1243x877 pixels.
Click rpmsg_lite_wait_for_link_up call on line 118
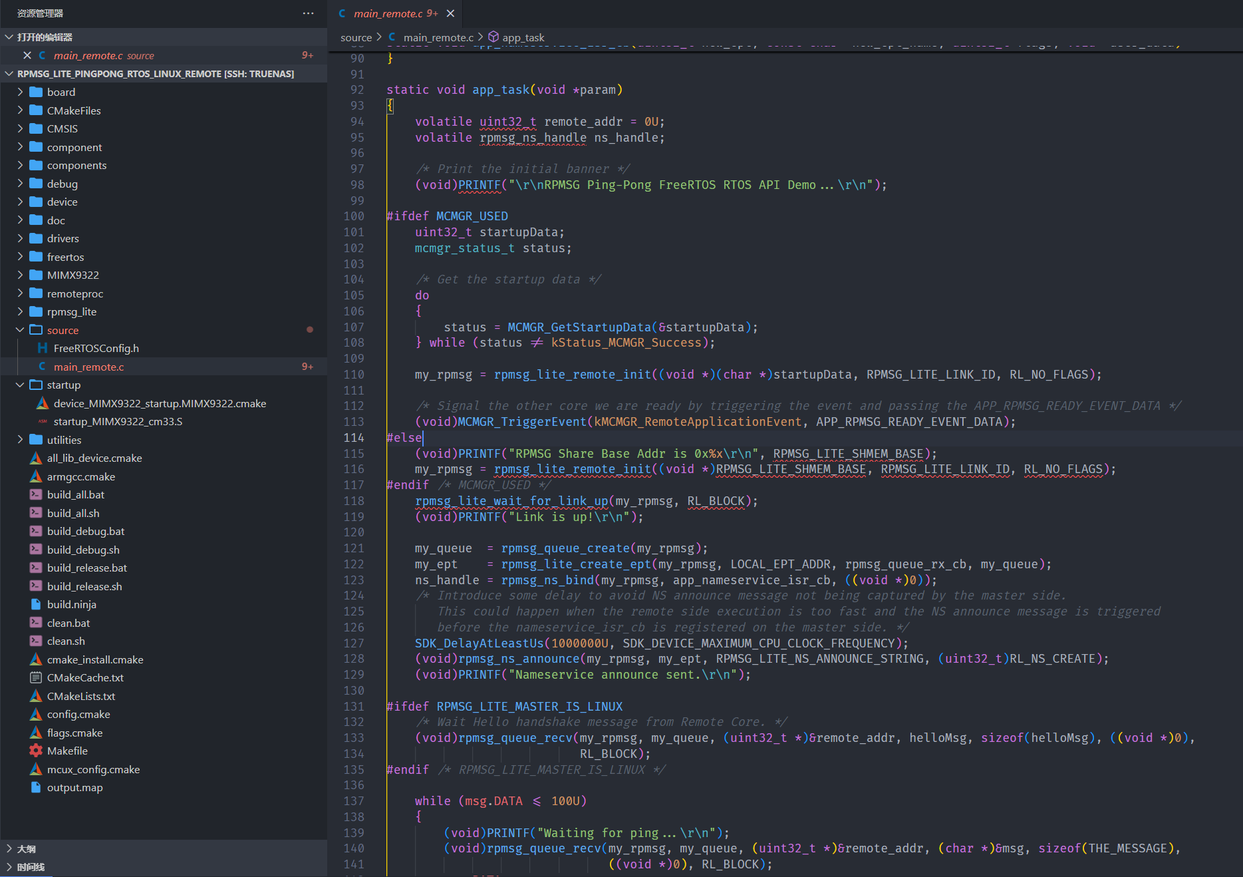[511, 501]
